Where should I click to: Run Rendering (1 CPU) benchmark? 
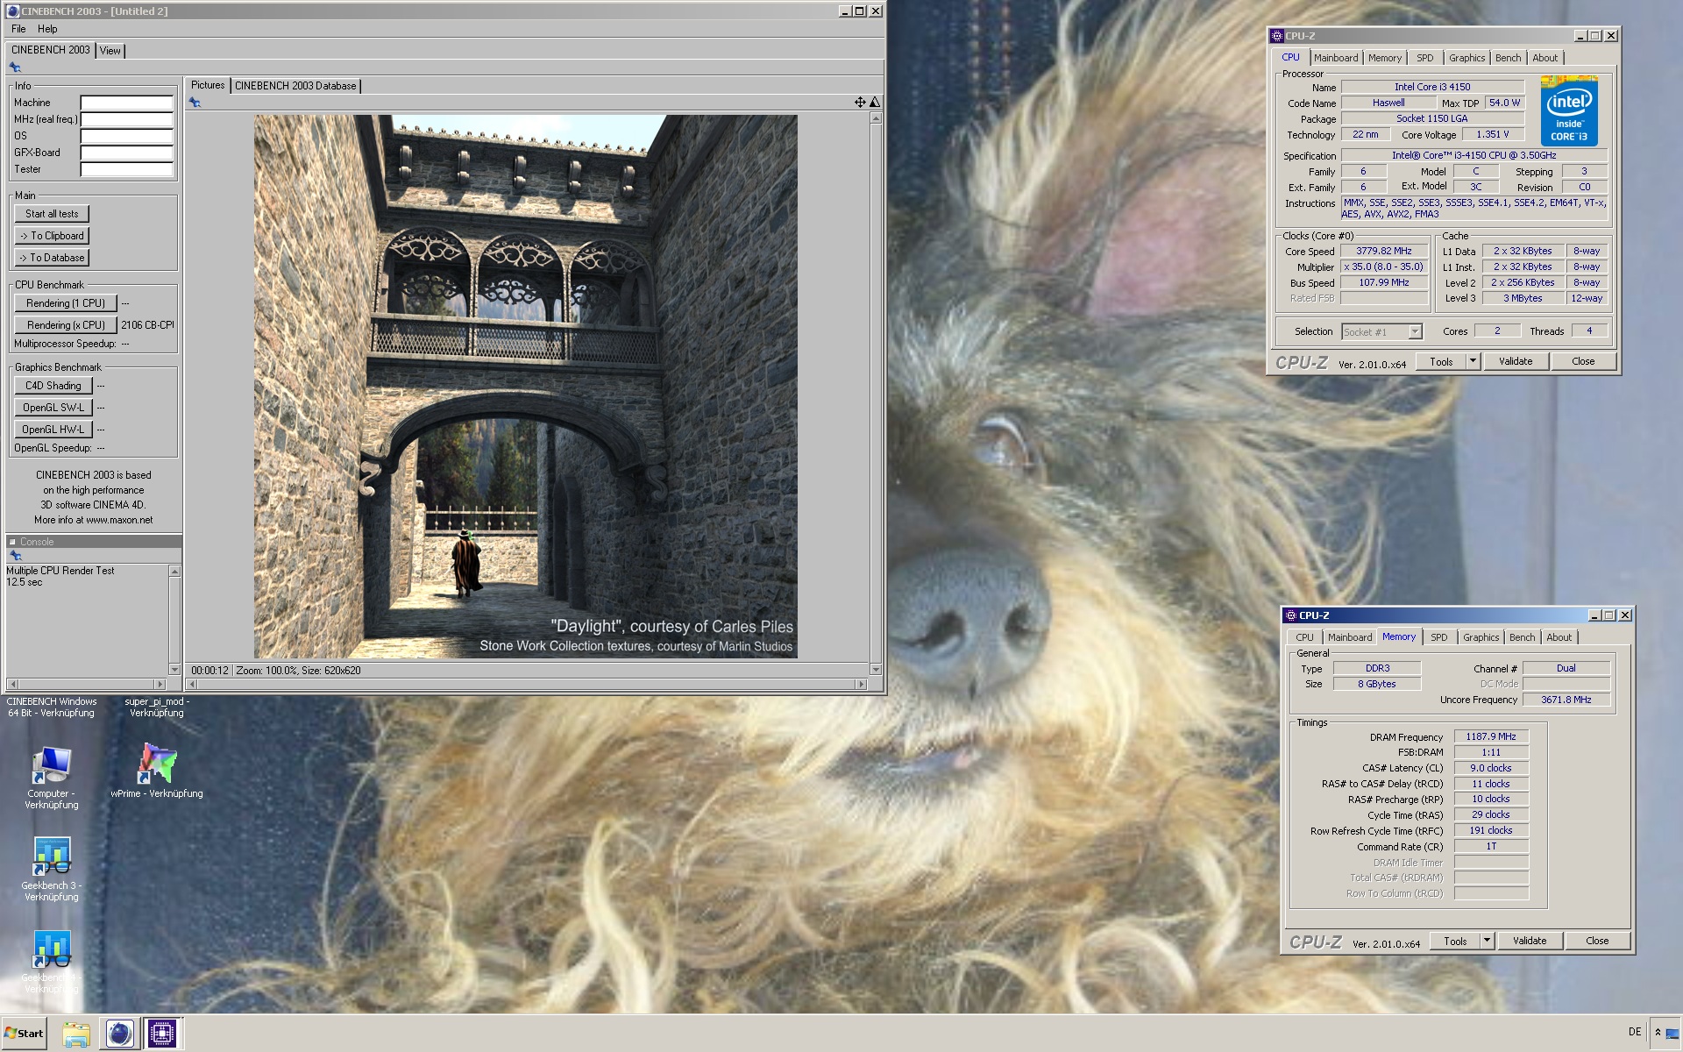[66, 303]
